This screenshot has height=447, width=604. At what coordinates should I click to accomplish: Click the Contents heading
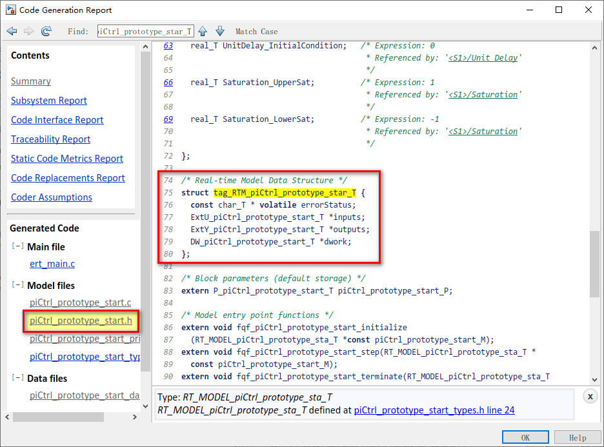click(x=30, y=55)
